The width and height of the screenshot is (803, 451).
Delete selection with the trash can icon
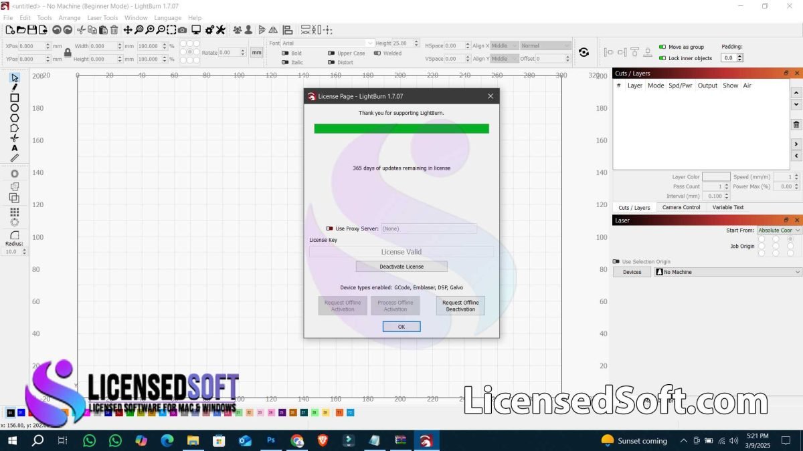(x=114, y=30)
